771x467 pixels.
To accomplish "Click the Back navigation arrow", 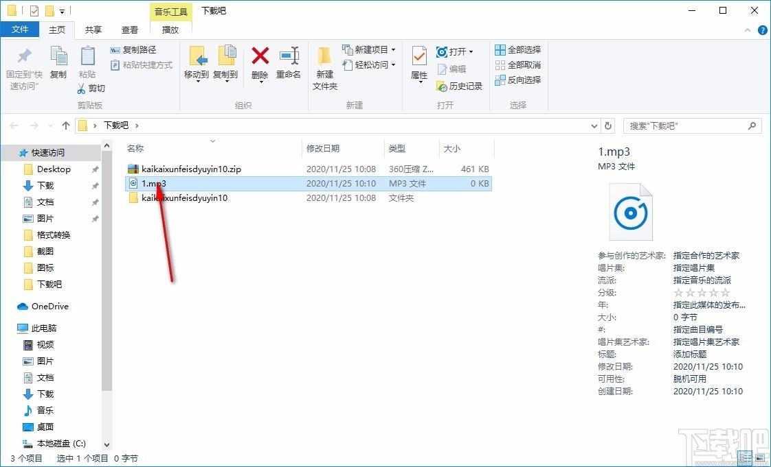I will pyautogui.click(x=14, y=125).
